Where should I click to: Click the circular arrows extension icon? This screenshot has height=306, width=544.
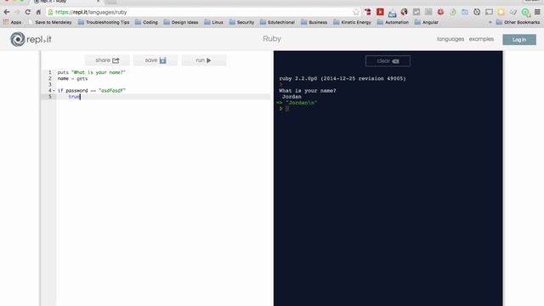pos(477,12)
